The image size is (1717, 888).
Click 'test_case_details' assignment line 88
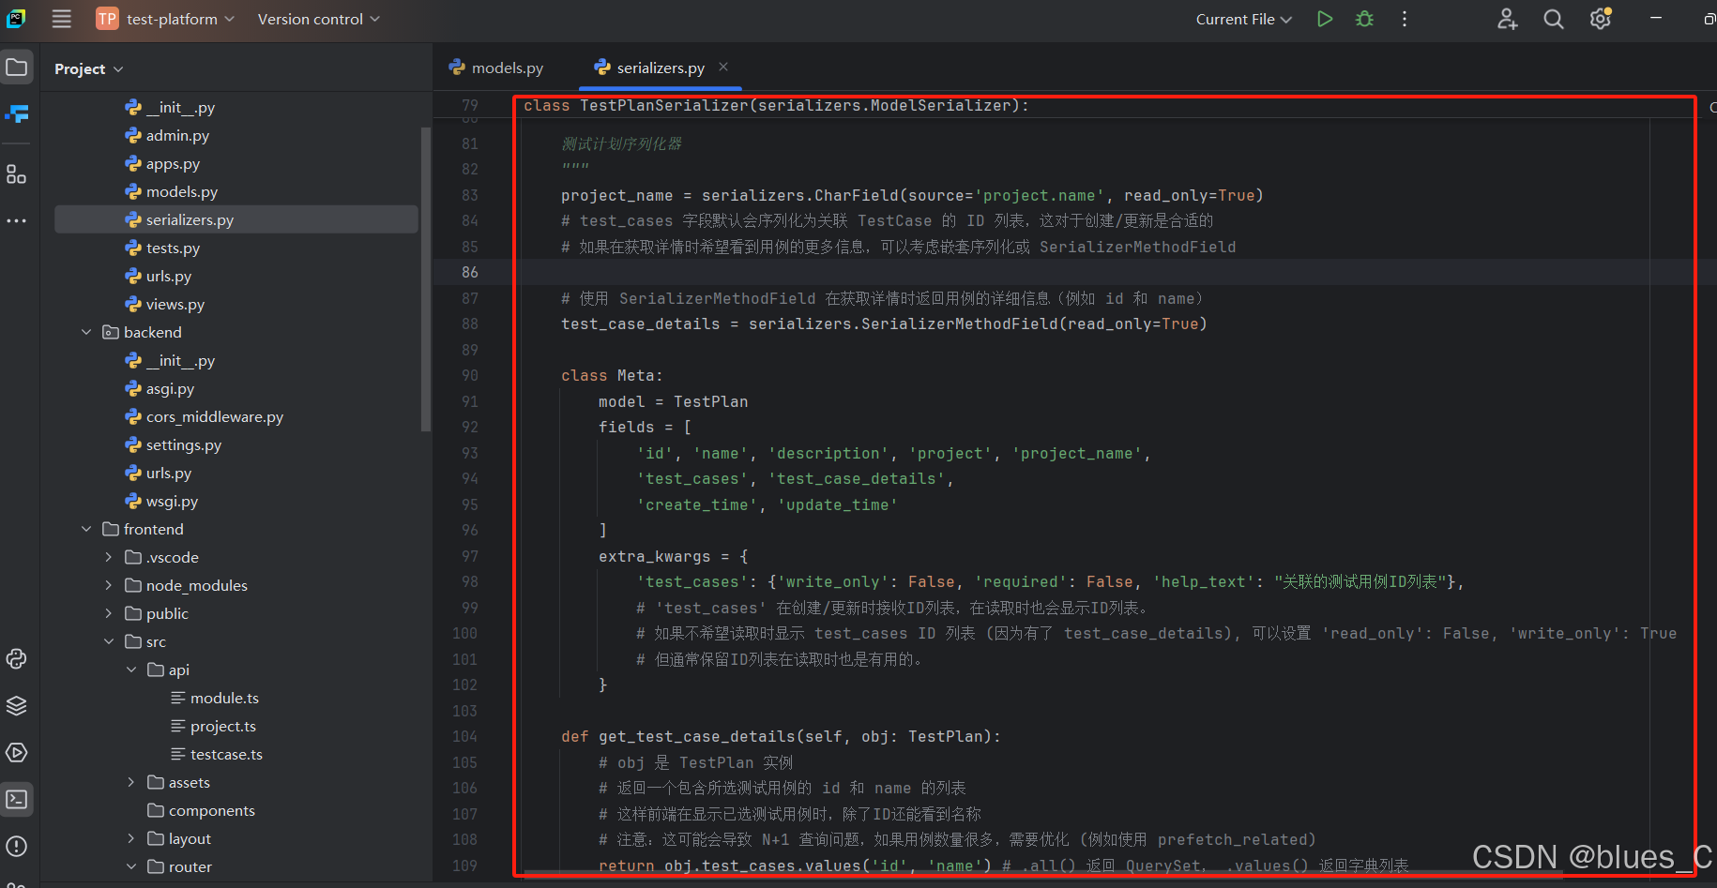tap(641, 324)
